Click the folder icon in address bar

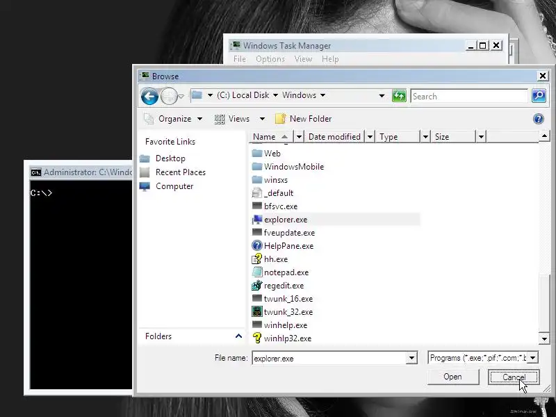tap(197, 95)
